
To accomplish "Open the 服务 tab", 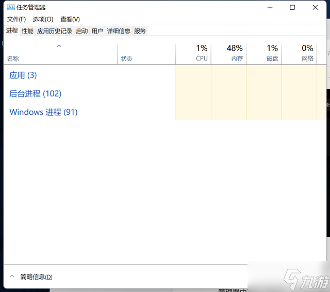I will (140, 31).
